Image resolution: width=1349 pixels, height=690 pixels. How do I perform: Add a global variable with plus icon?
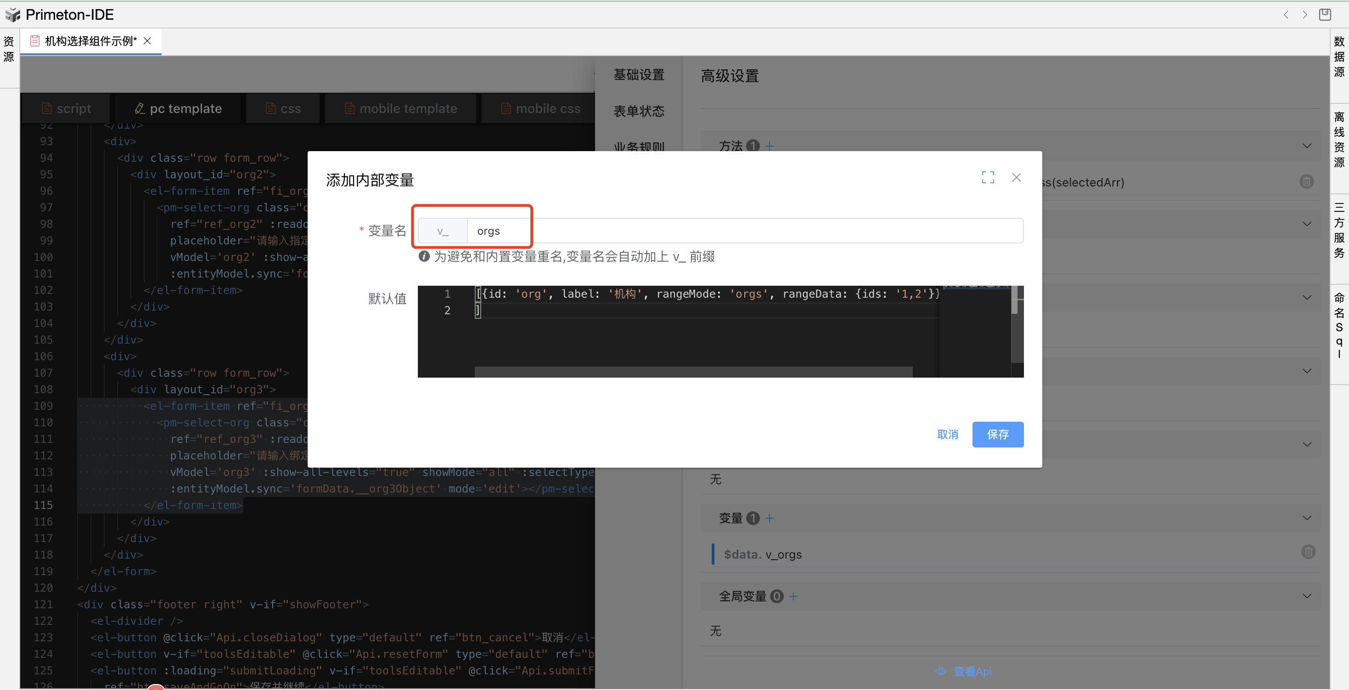(793, 596)
